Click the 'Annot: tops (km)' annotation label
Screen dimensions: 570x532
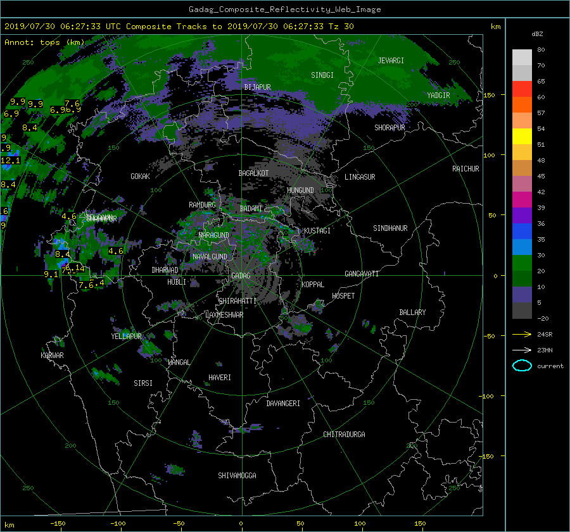click(x=44, y=42)
